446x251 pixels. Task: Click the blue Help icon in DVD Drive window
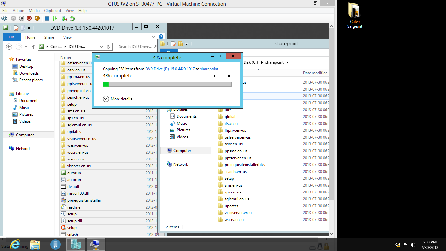pos(161,37)
